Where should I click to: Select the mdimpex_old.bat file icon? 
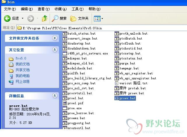65,63
